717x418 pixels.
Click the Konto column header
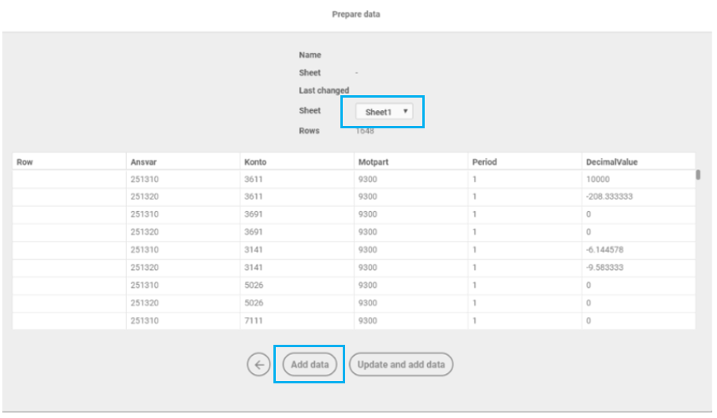pos(255,162)
